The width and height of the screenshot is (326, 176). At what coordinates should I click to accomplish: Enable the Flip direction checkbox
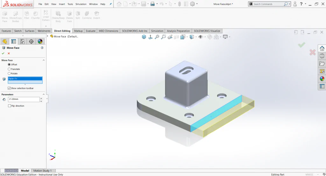[x=9, y=106]
